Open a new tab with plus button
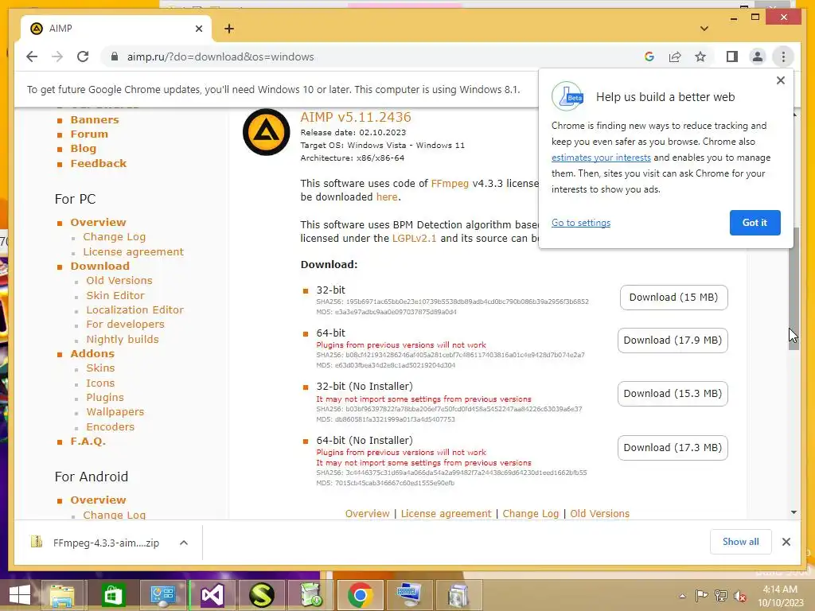Image resolution: width=815 pixels, height=611 pixels. [x=229, y=29]
